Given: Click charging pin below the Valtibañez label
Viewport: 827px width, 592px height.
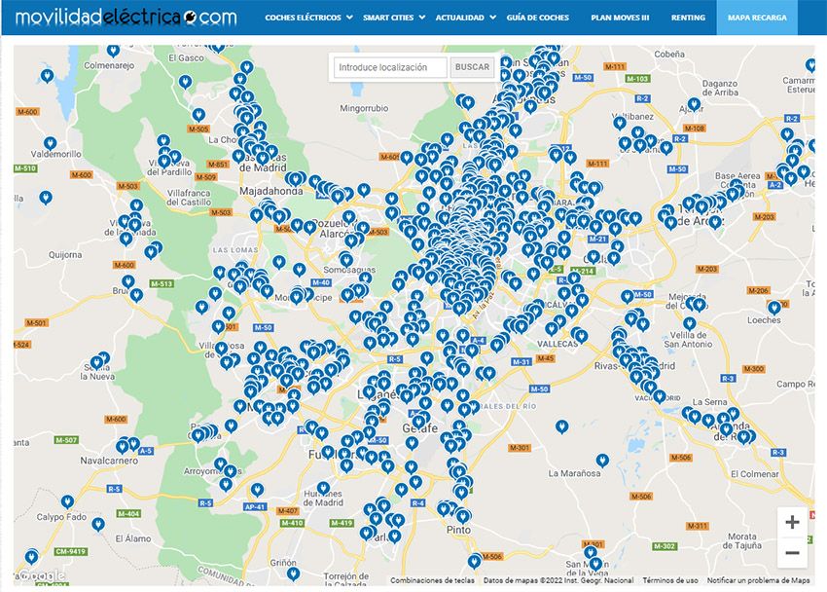Looking at the screenshot, I should [620, 124].
